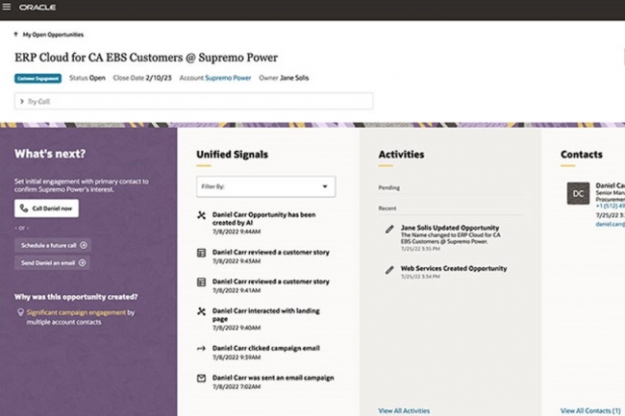Select the Pending activities section
The image size is (625, 416).
click(x=389, y=187)
